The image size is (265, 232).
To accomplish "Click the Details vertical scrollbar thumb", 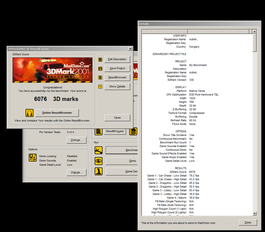I will click(255, 42).
